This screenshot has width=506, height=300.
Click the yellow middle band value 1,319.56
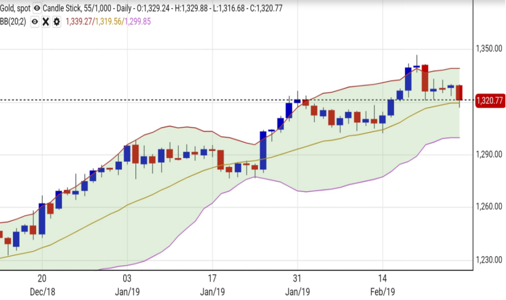(108, 21)
